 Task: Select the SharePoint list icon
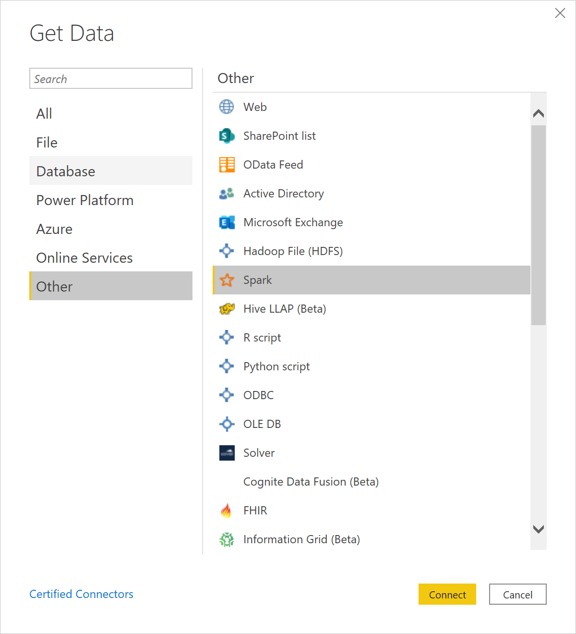[x=227, y=136]
